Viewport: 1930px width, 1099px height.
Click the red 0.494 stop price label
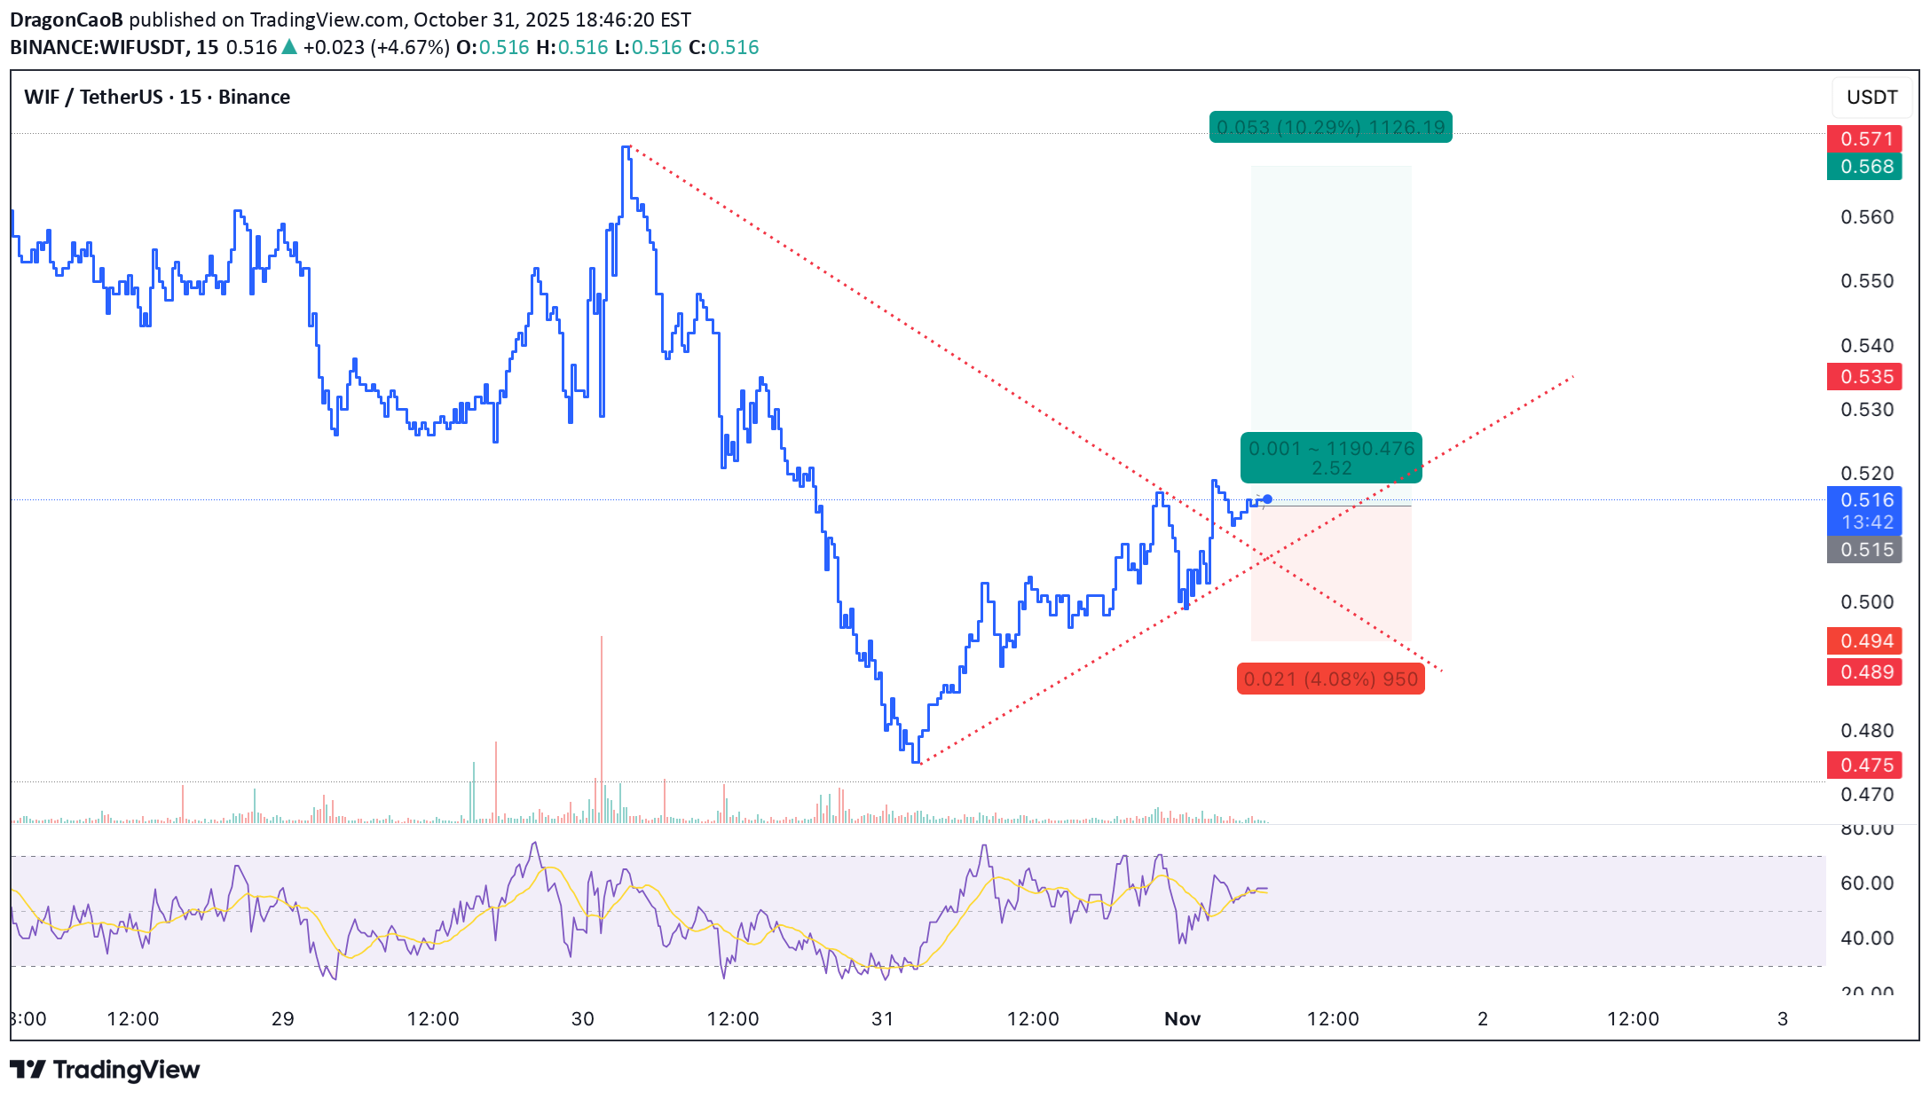pyautogui.click(x=1864, y=640)
